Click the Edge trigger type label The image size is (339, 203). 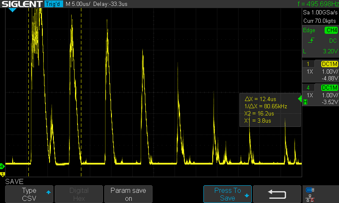click(x=309, y=30)
